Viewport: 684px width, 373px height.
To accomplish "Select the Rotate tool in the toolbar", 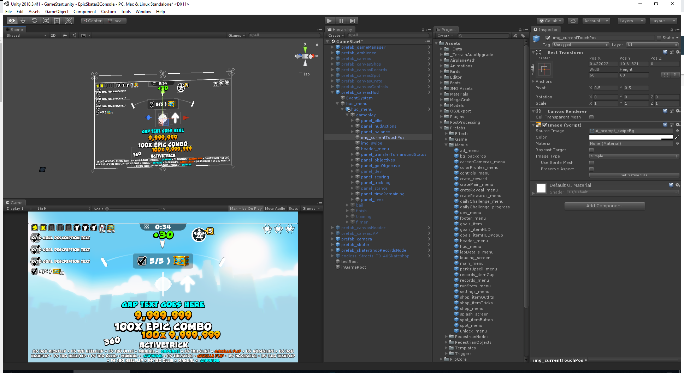I will (x=34, y=21).
